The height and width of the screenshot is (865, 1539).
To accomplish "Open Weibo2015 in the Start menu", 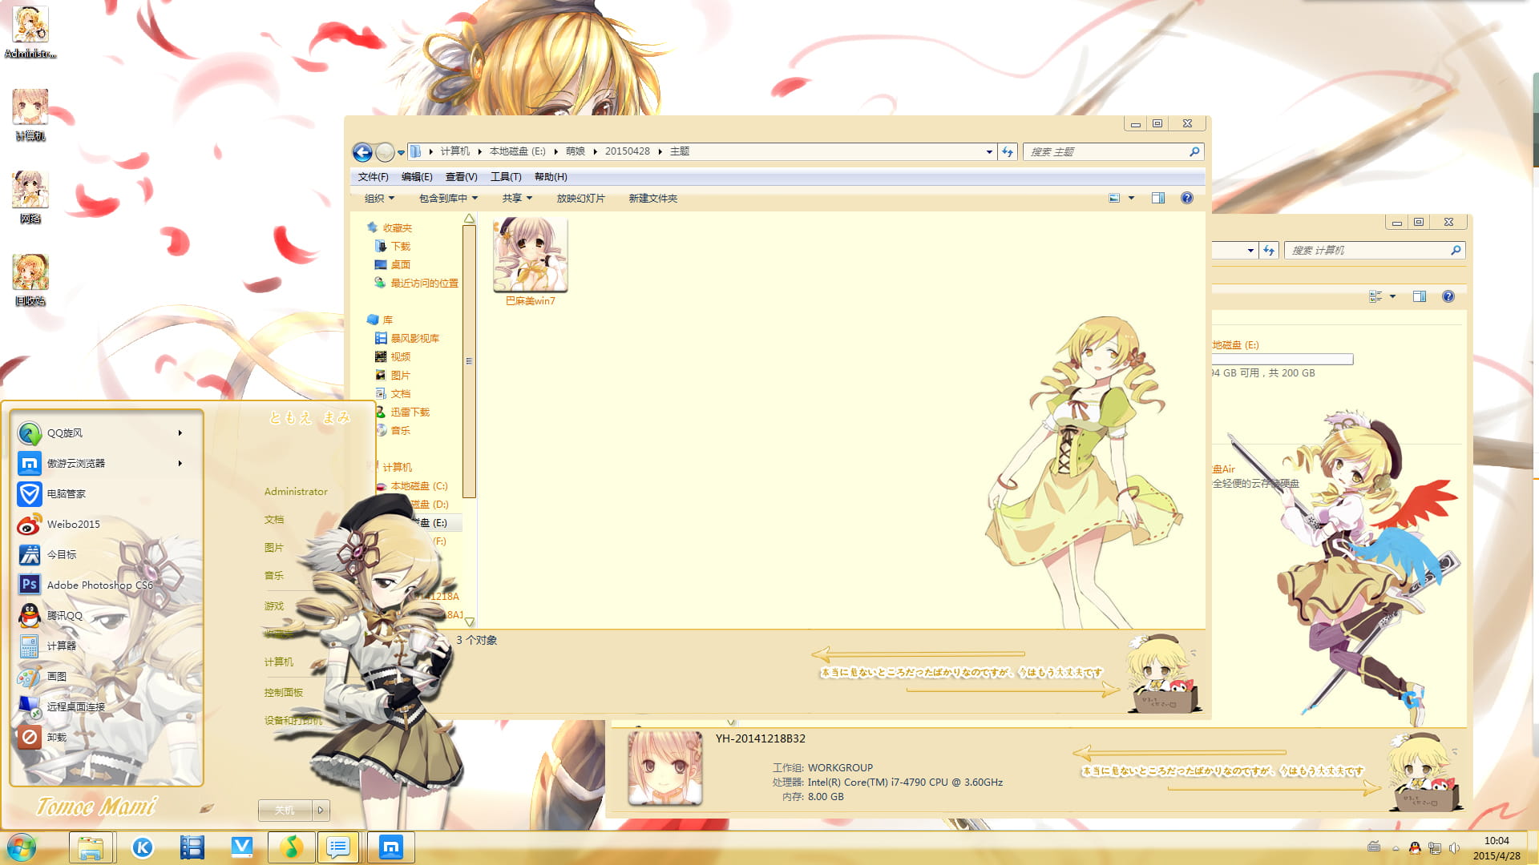I will coord(72,524).
